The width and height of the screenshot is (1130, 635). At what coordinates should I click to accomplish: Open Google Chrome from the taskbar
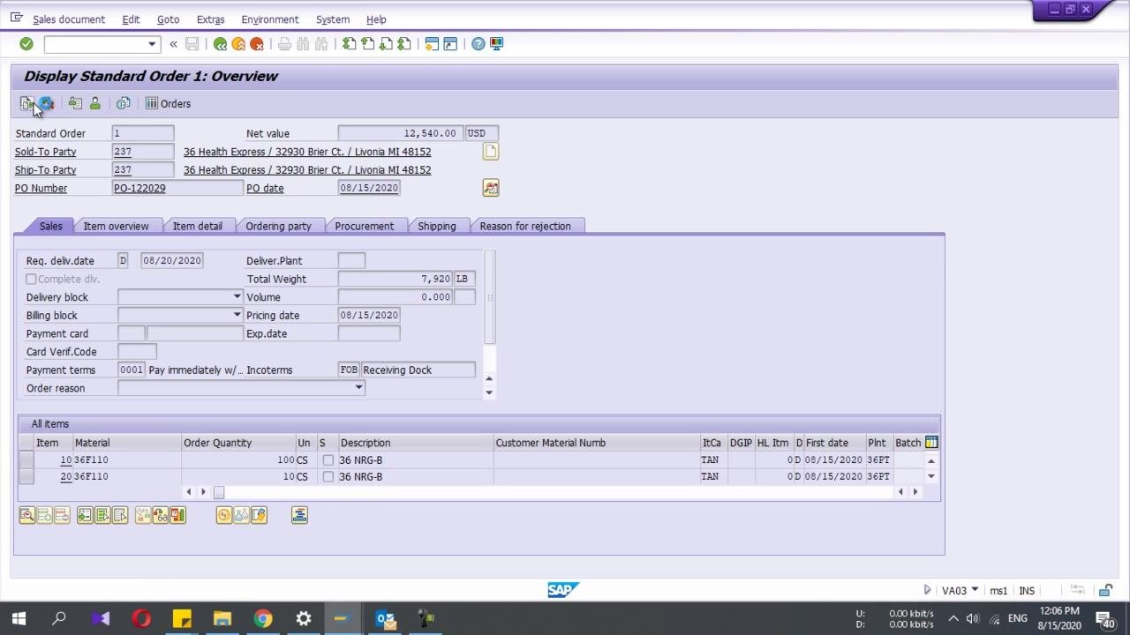(x=263, y=618)
